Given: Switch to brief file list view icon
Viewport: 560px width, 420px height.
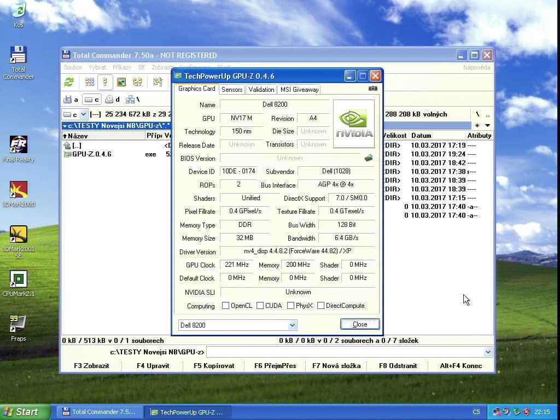Looking at the screenshot, I should point(90,82).
